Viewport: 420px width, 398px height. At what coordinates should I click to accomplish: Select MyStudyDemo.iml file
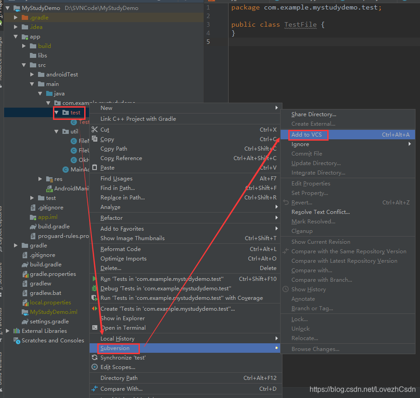(53, 312)
